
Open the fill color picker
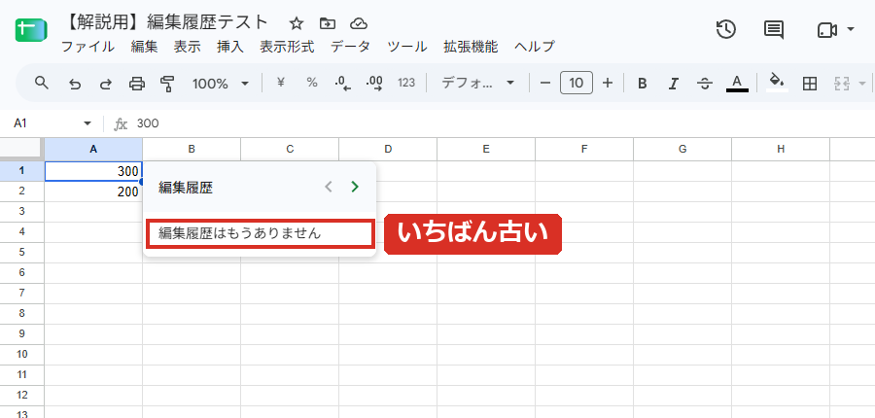pyautogui.click(x=776, y=83)
